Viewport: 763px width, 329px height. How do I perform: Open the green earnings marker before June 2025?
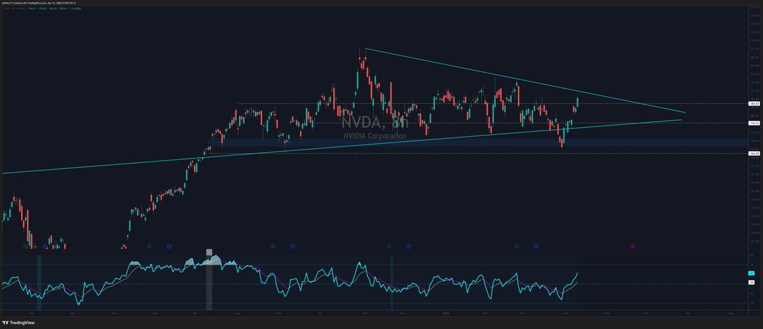tap(149, 245)
